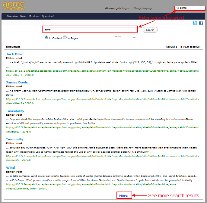
Task: Open the Jack Miller search result
Action: click(x=15, y=54)
